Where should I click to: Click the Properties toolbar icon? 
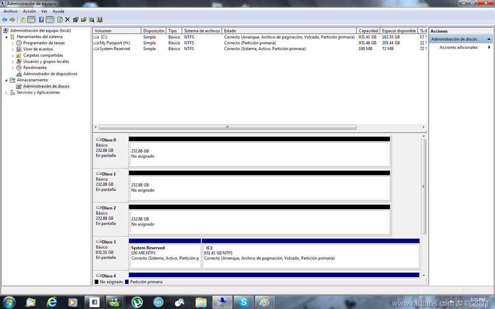coord(76,20)
